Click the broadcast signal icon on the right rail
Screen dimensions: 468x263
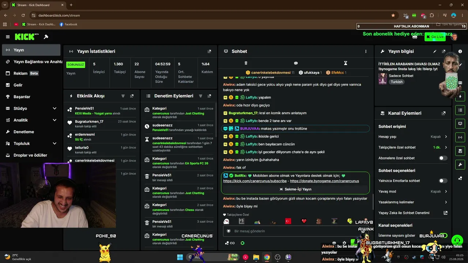(460, 137)
